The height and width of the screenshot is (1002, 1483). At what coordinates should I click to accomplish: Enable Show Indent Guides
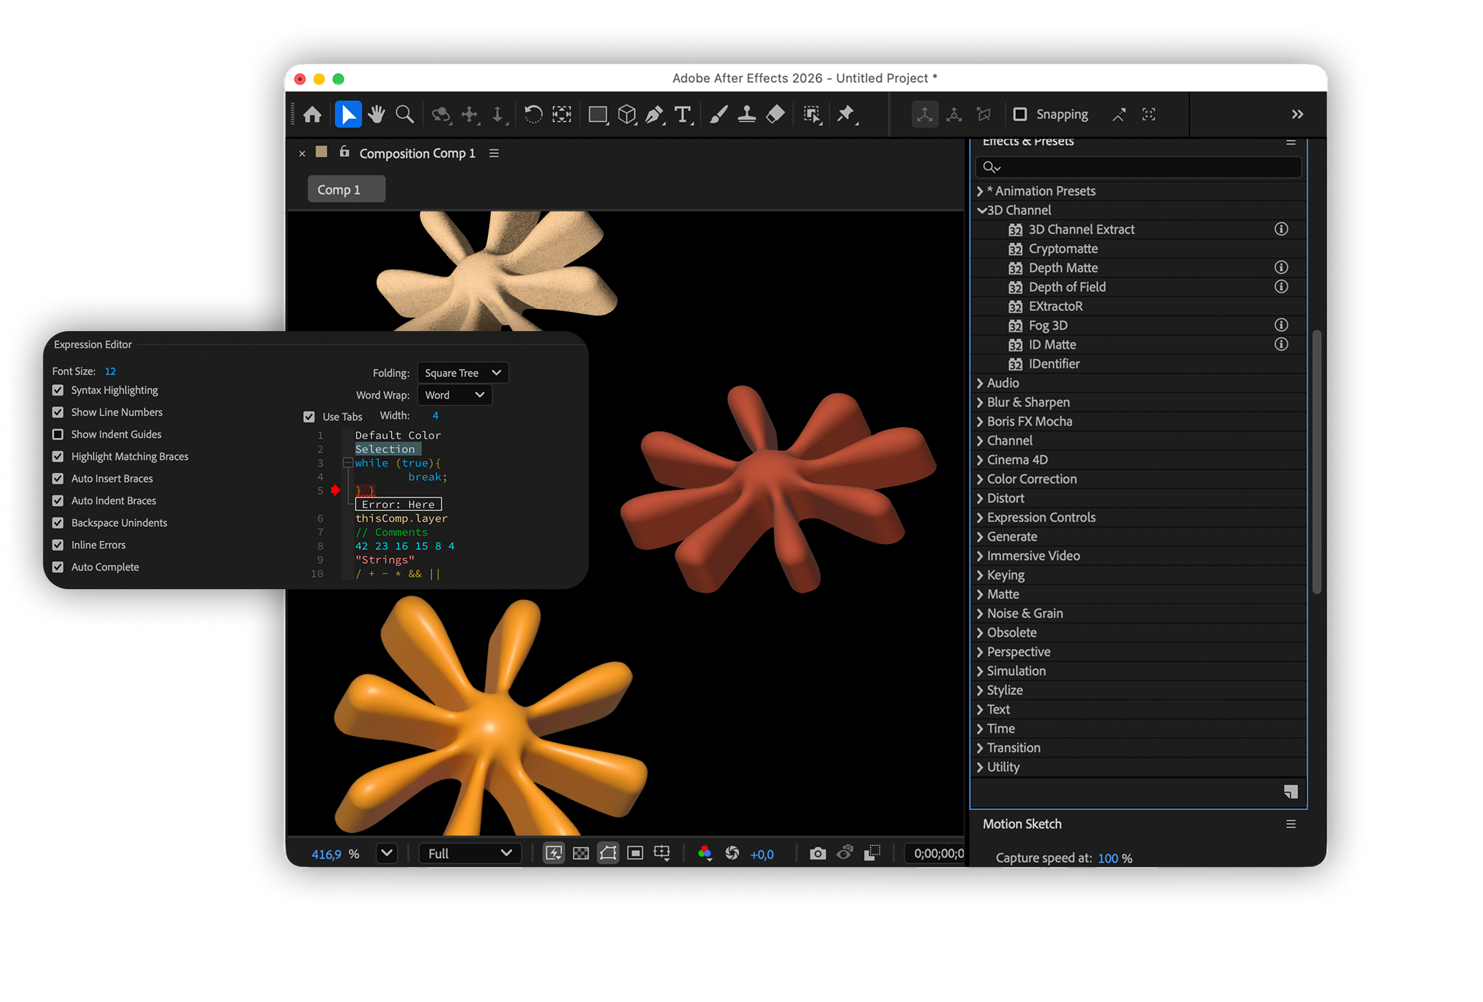tap(58, 434)
